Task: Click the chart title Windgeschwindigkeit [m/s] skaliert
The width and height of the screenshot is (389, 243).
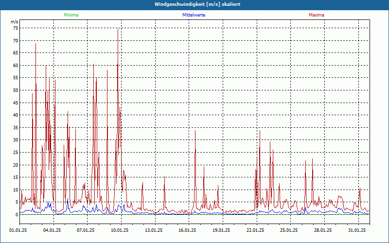Action: (197, 4)
